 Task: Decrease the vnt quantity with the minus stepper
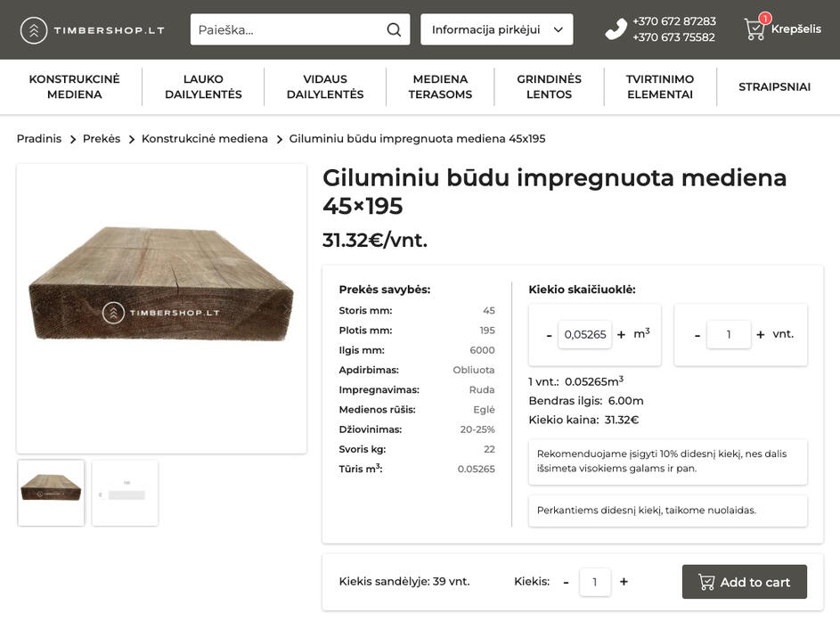tap(697, 334)
